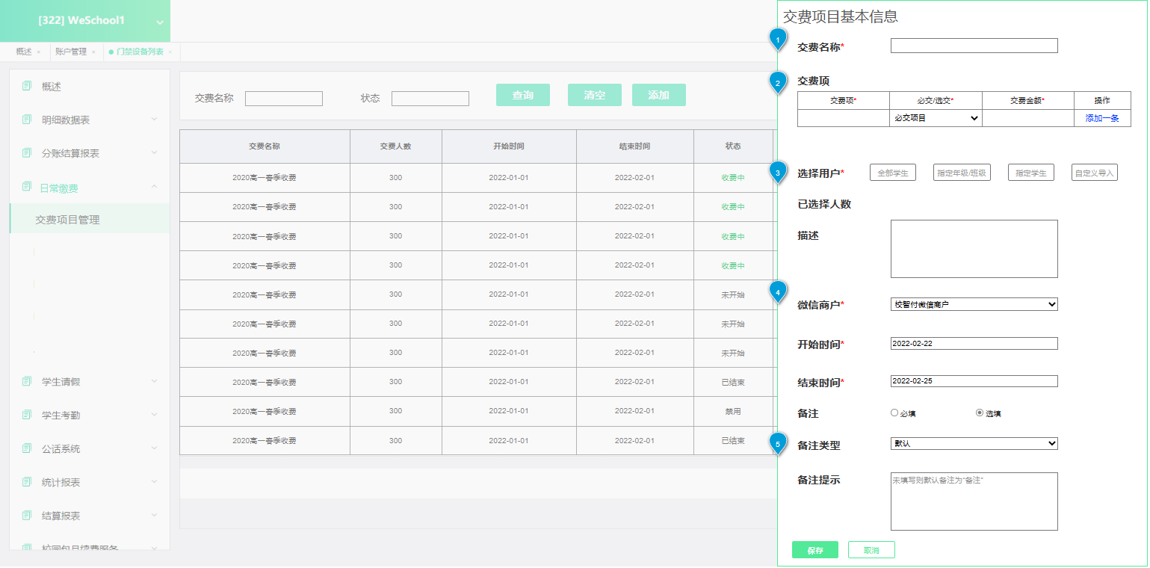Click the 交费人数 column header
Image resolution: width=1150 pixels, height=568 pixels.
coord(396,146)
